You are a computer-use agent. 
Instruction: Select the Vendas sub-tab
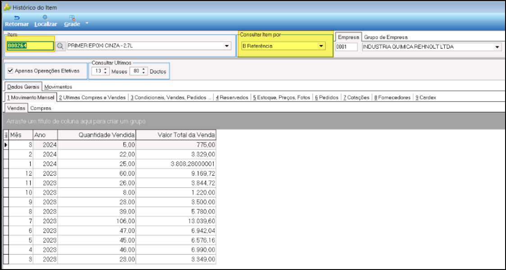pyautogui.click(x=16, y=108)
